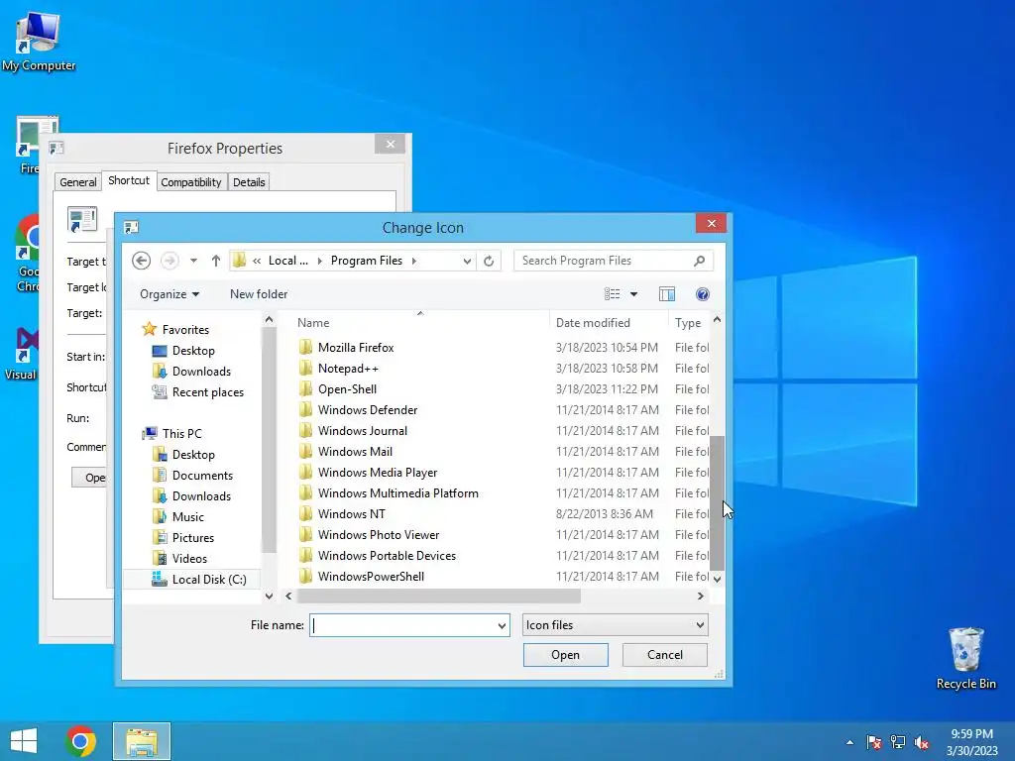This screenshot has width=1015, height=761.
Task: Select the Windows Mail folder
Action: click(355, 451)
